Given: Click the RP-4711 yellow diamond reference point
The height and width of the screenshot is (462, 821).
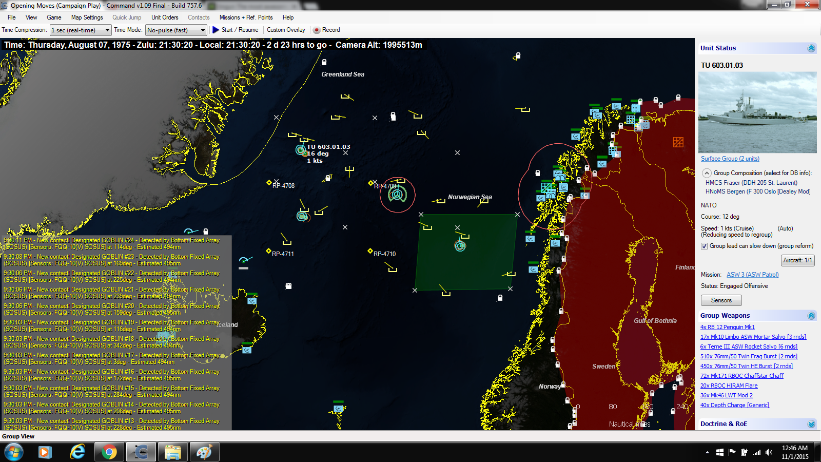Looking at the screenshot, I should 268,251.
